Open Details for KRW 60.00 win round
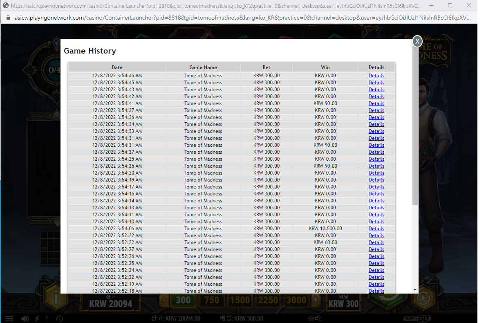Viewport: 495px width, 323px height. [x=376, y=242]
